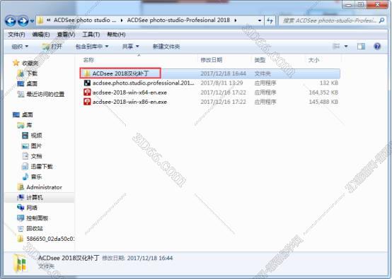Click the change view icon
Viewport: 392px width, 279px height.
tap(337, 46)
